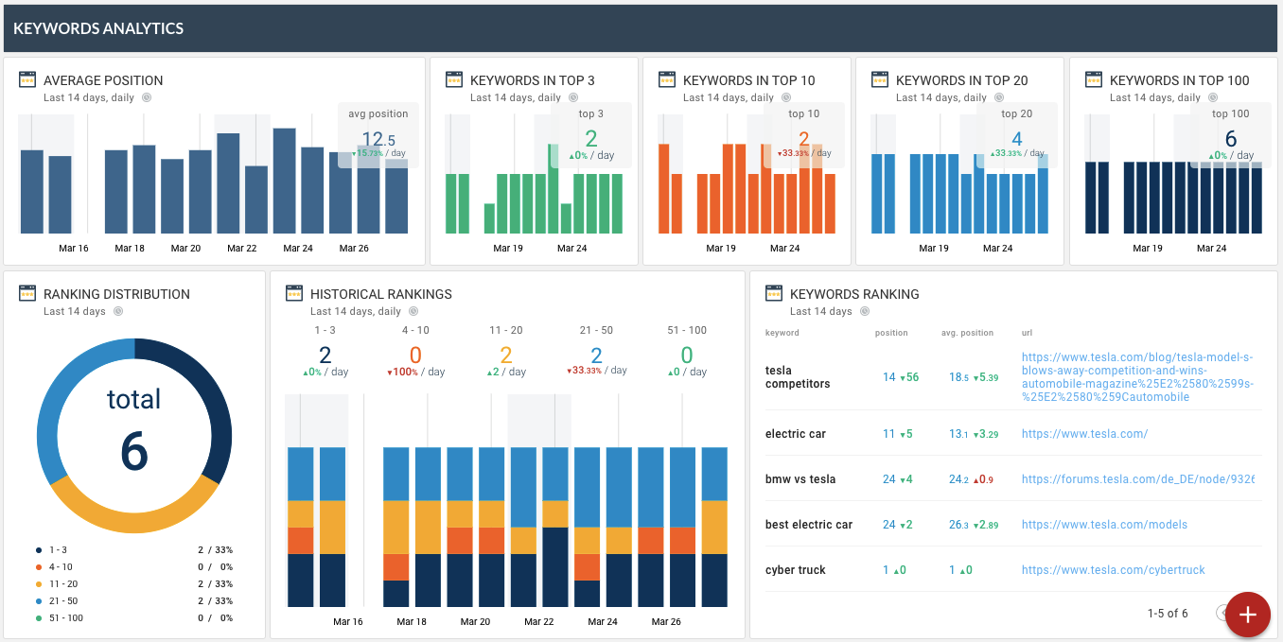Click the 1-5 of 6 pagination text
Screen dimensions: 1283x642
click(x=1168, y=614)
